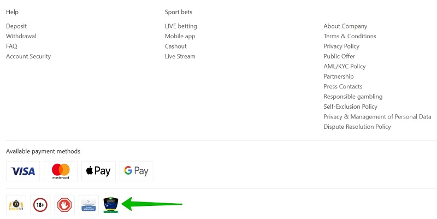Image resolution: width=437 pixels, height=219 pixels.
Task: Go to the FAQ page
Action: coord(11,46)
